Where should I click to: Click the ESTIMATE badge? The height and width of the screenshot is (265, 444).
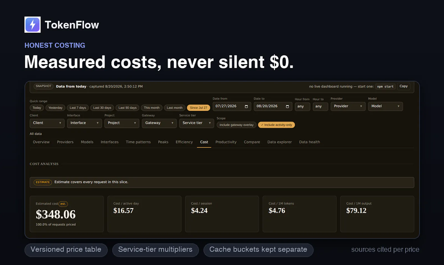[x=43, y=182]
